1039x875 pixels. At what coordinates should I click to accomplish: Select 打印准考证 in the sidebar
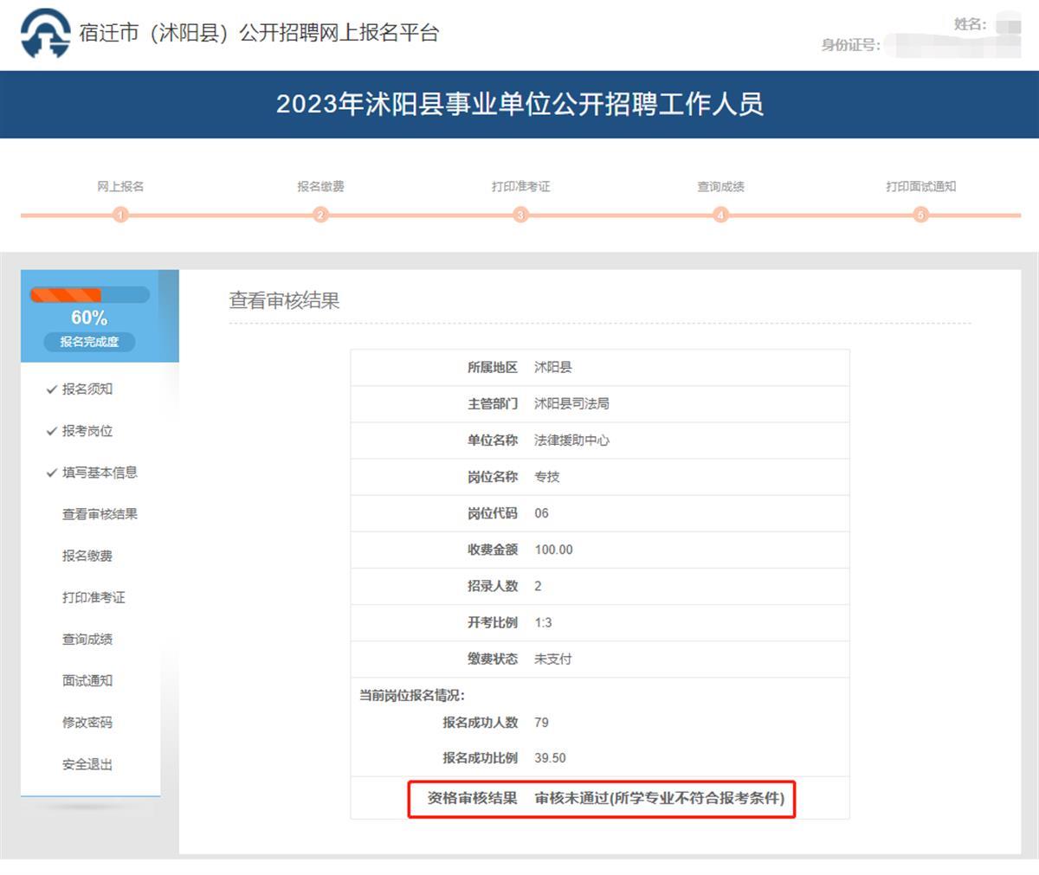(x=94, y=597)
